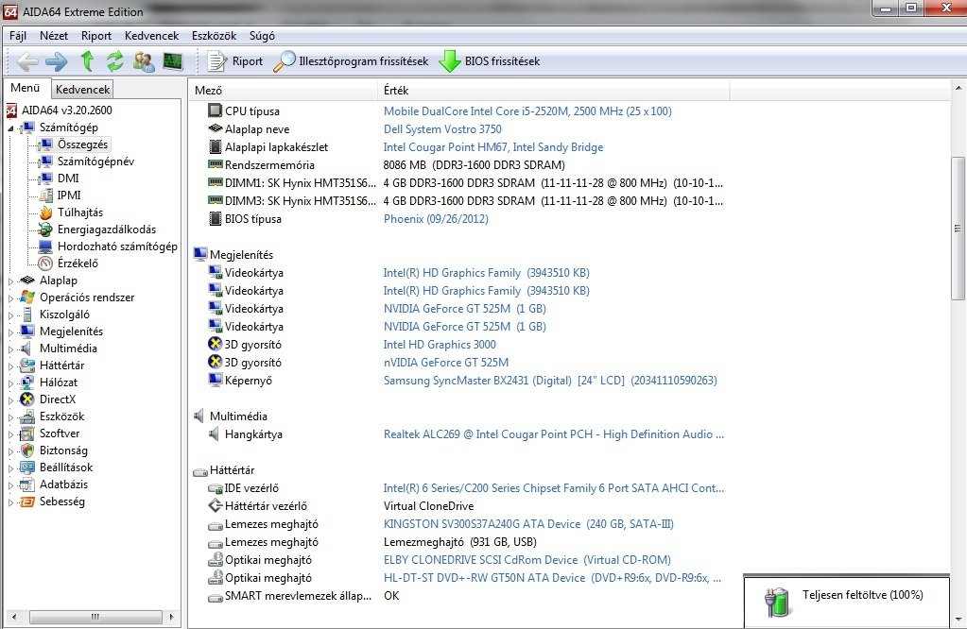Screen dimensions: 967x629
Task: Go forward with the right arrow toolbar icon
Action: pos(57,61)
